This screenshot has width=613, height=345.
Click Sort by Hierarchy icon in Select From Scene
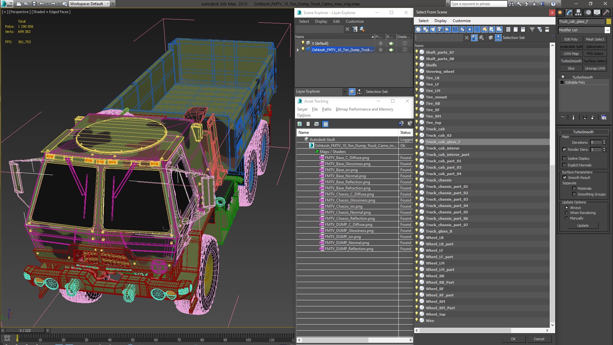498,38
